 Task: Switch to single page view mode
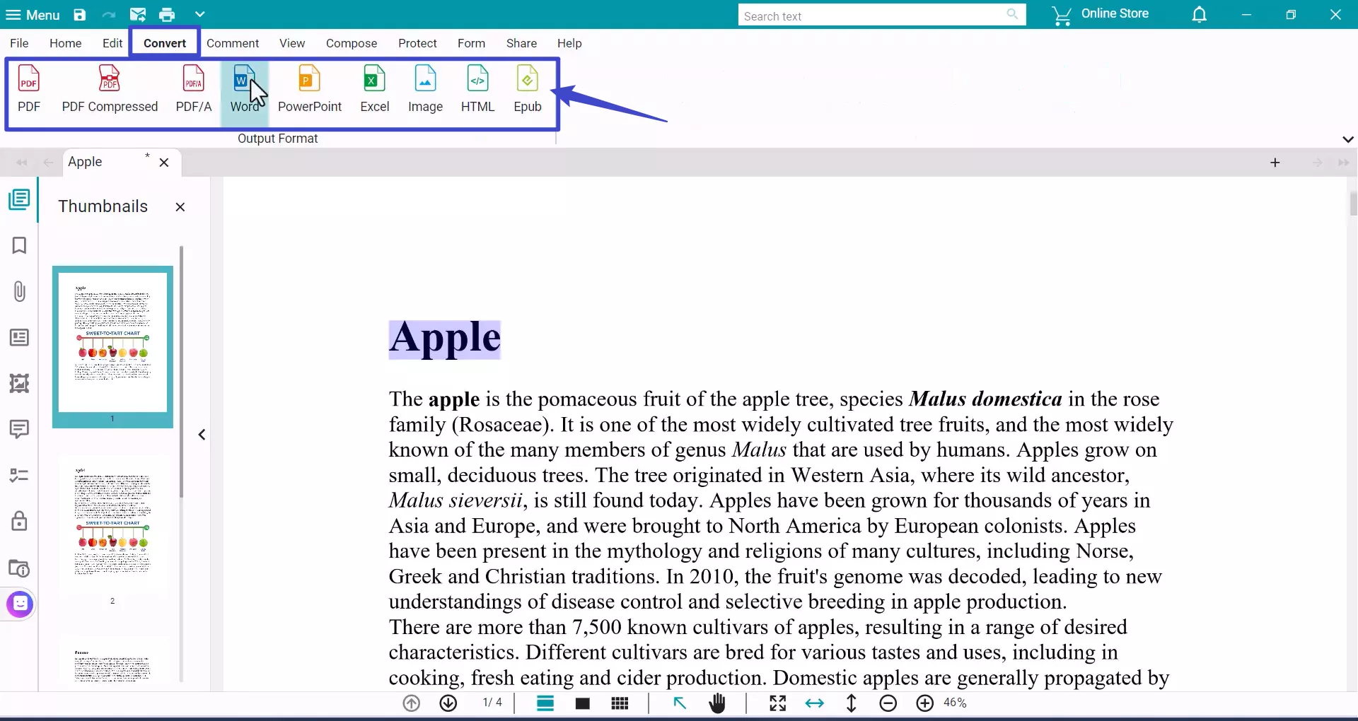[x=583, y=703]
